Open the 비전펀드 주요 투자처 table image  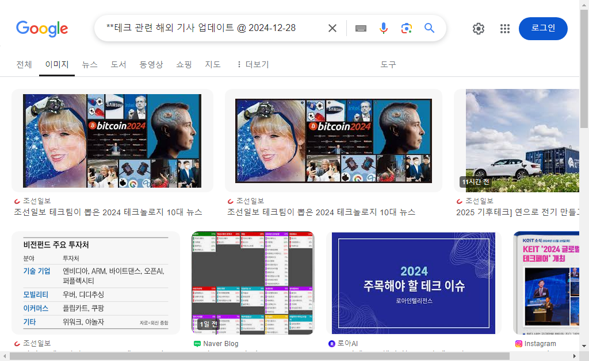click(x=95, y=283)
